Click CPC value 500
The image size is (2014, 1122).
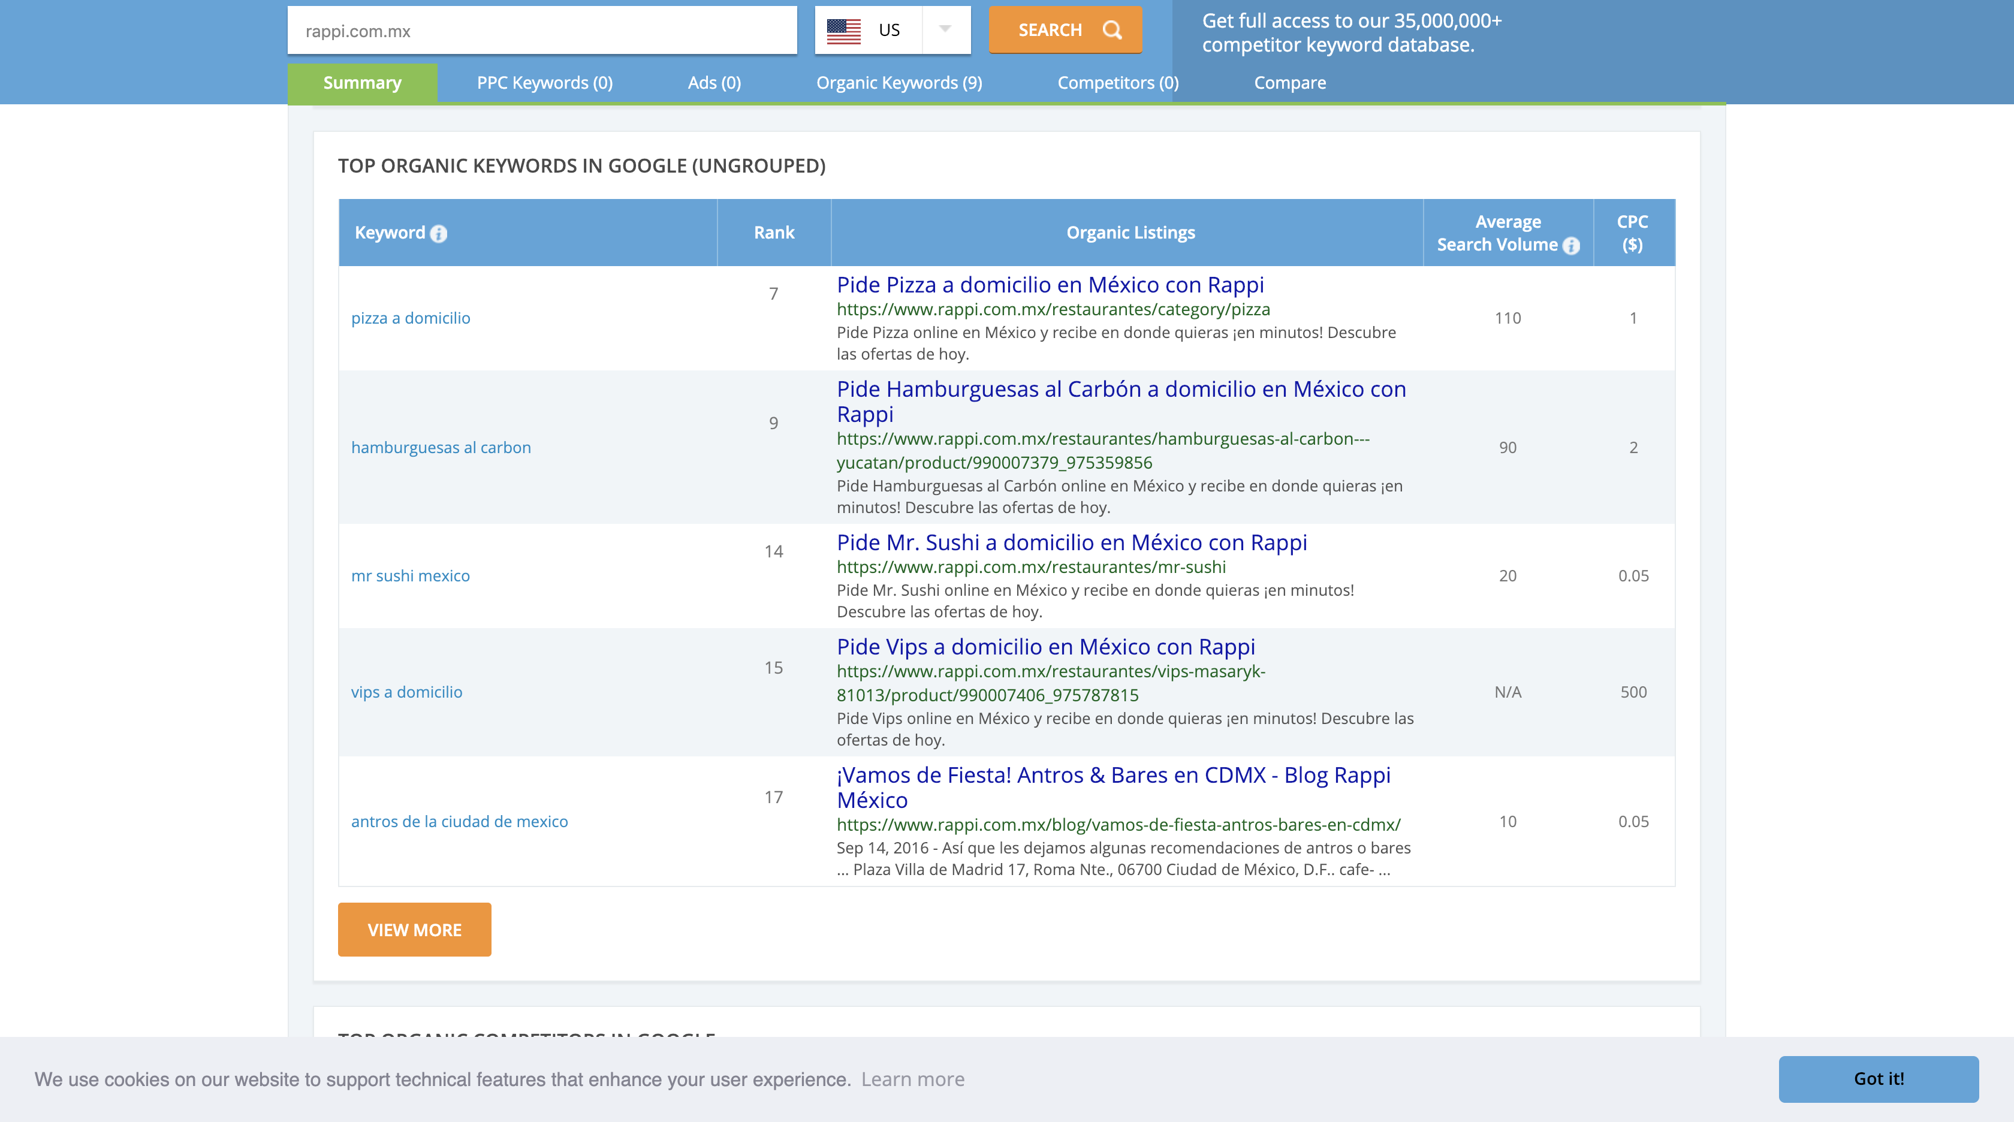pyautogui.click(x=1633, y=693)
